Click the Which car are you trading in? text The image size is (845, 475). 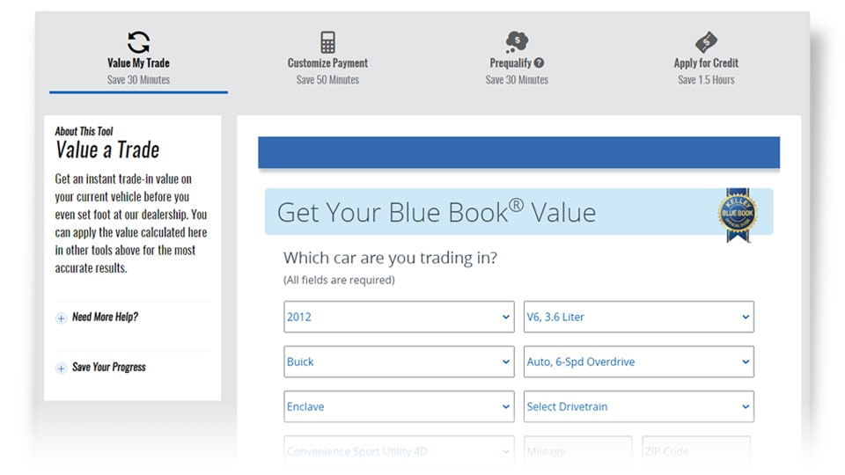(x=390, y=258)
